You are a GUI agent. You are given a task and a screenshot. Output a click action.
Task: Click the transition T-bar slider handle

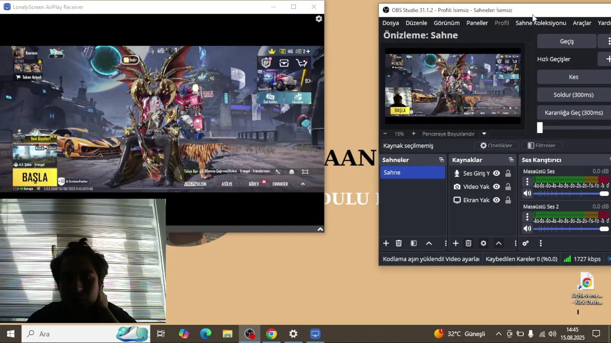[540, 127]
